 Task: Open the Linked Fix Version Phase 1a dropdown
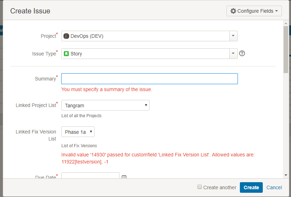point(78,132)
